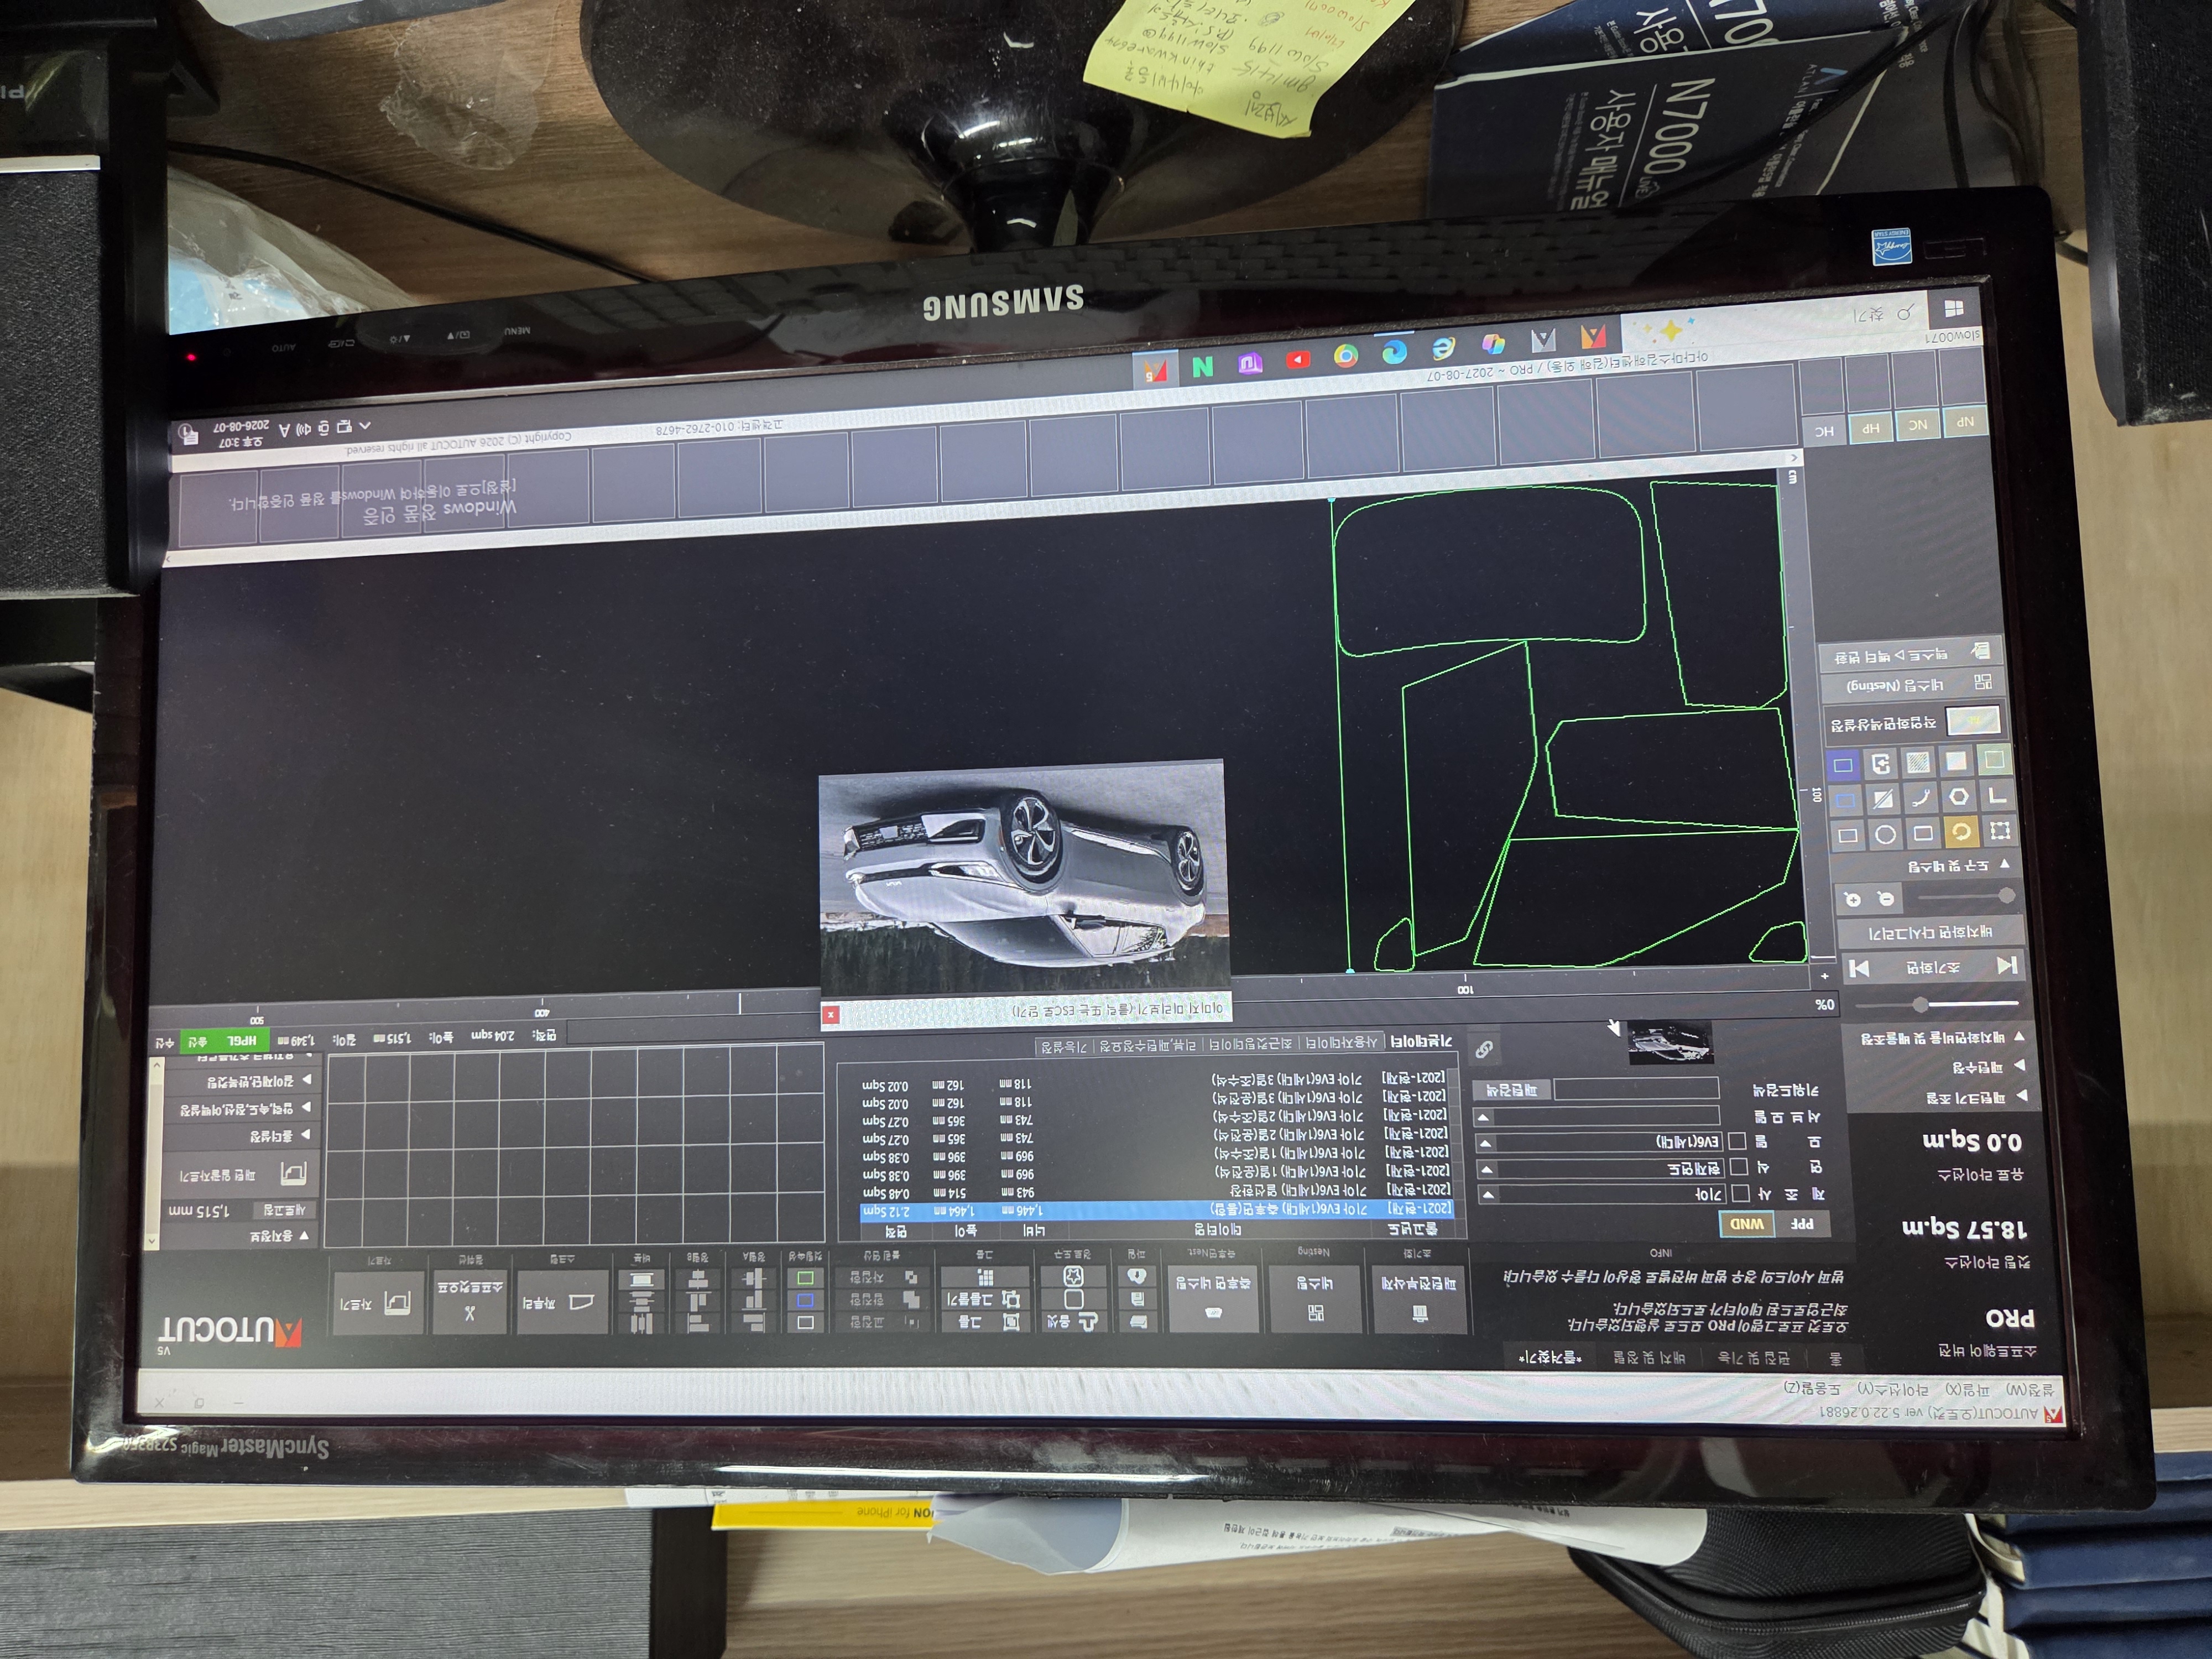Click the blue square in 작업순서

coord(805,1300)
